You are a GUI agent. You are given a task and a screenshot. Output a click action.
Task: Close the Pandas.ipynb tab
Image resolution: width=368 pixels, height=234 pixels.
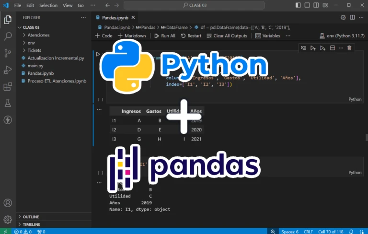(133, 18)
